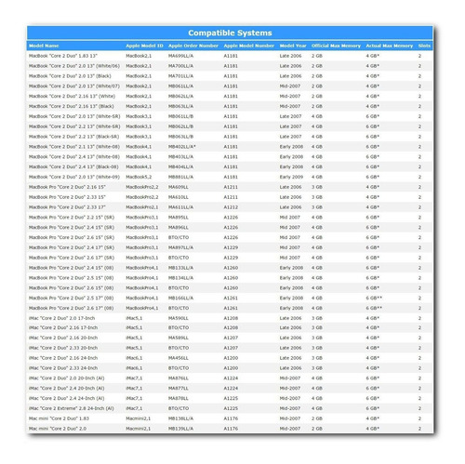Click order number MB138LL/A
This screenshot has height=464, width=465.
click(x=180, y=418)
